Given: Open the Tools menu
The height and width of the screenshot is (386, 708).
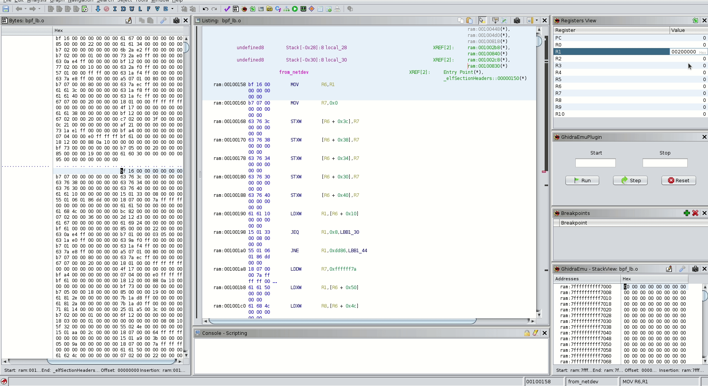Looking at the screenshot, I should click(141, 1).
